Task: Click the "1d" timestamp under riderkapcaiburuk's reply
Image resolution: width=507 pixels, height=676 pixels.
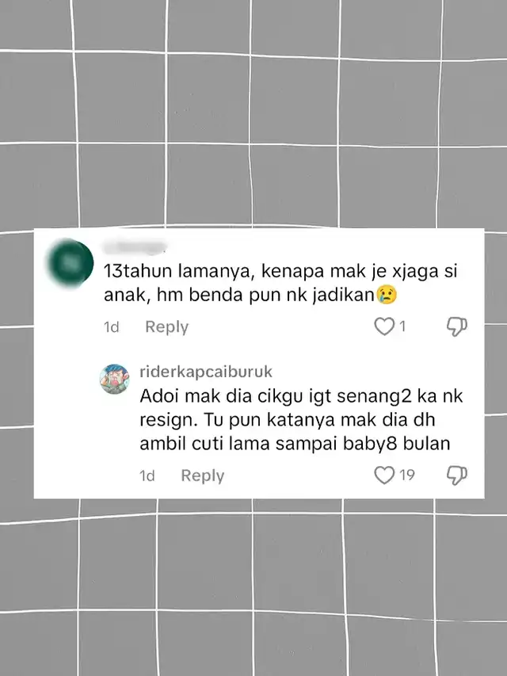Action: [x=147, y=475]
